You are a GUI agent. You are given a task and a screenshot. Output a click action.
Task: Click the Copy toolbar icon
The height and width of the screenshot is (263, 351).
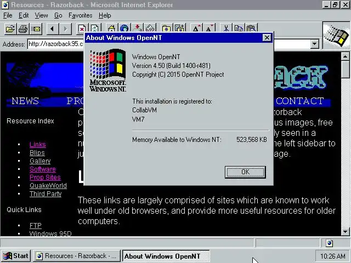[x=239, y=28]
